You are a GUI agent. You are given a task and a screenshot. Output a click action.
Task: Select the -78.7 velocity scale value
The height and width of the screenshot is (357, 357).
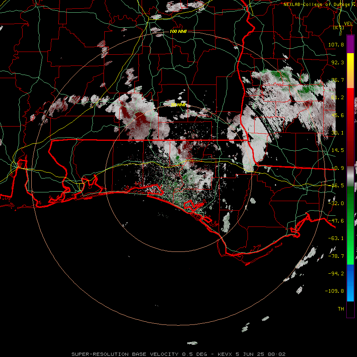336,256
